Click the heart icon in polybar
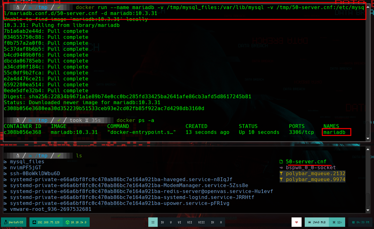 point(297,222)
